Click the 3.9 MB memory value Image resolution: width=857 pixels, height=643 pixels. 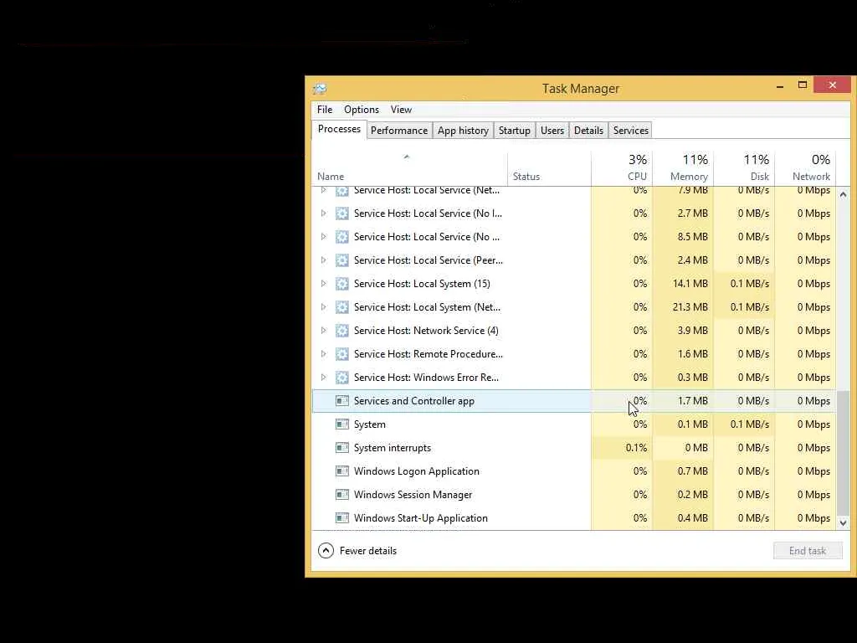coord(692,331)
